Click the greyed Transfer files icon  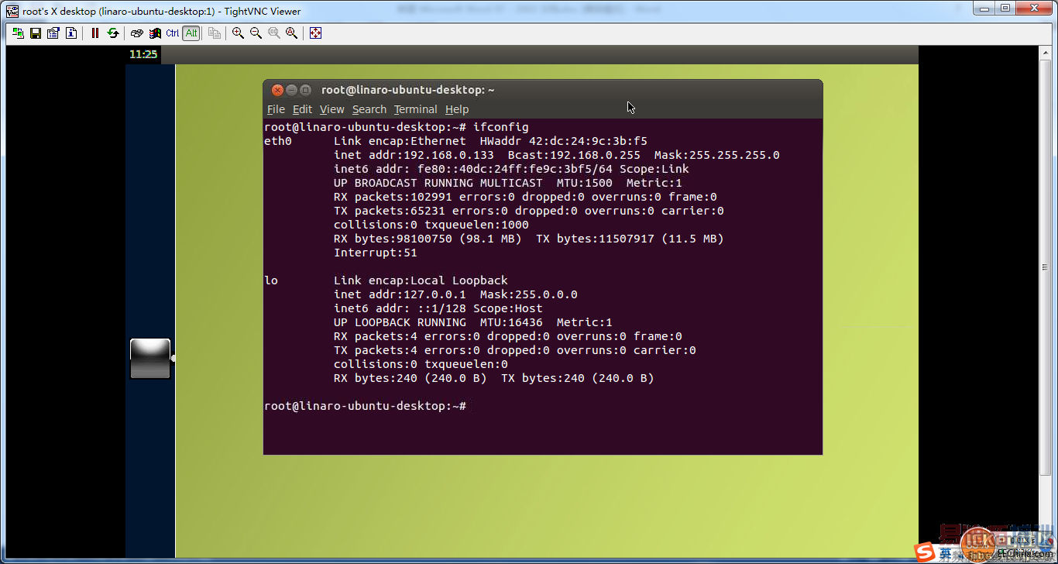click(215, 33)
